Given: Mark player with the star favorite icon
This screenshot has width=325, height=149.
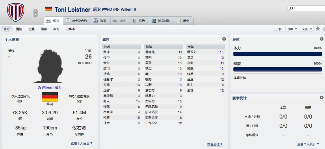Looking at the screenshot, I should coord(318,29).
